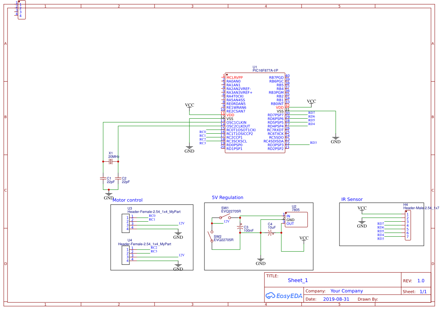Select the C3 100nF capacitor symbol
This screenshot has height=310, width=443.
point(240,228)
